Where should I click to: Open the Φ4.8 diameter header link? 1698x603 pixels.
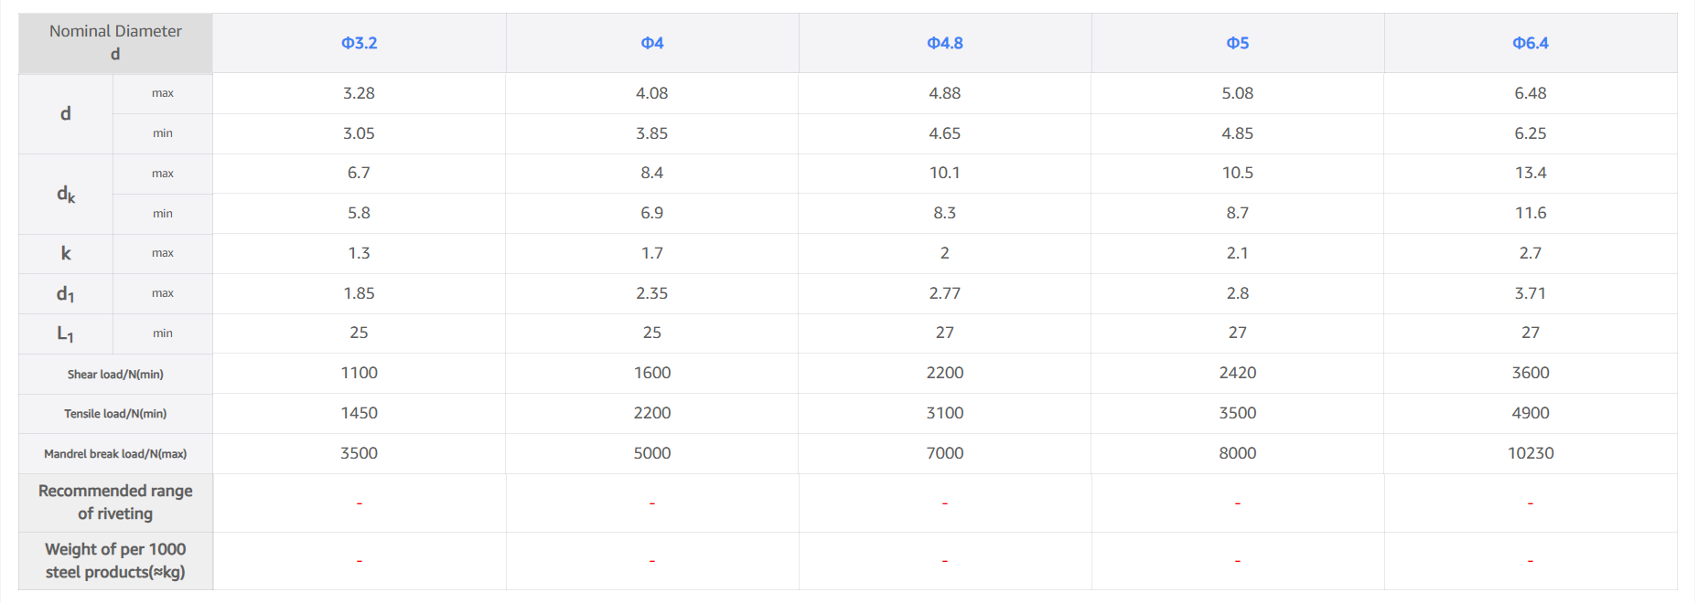coord(944,43)
